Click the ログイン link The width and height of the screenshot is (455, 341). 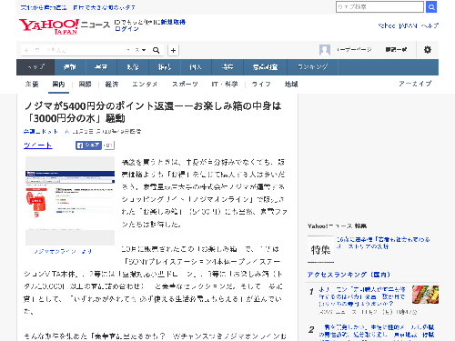pos(126,29)
